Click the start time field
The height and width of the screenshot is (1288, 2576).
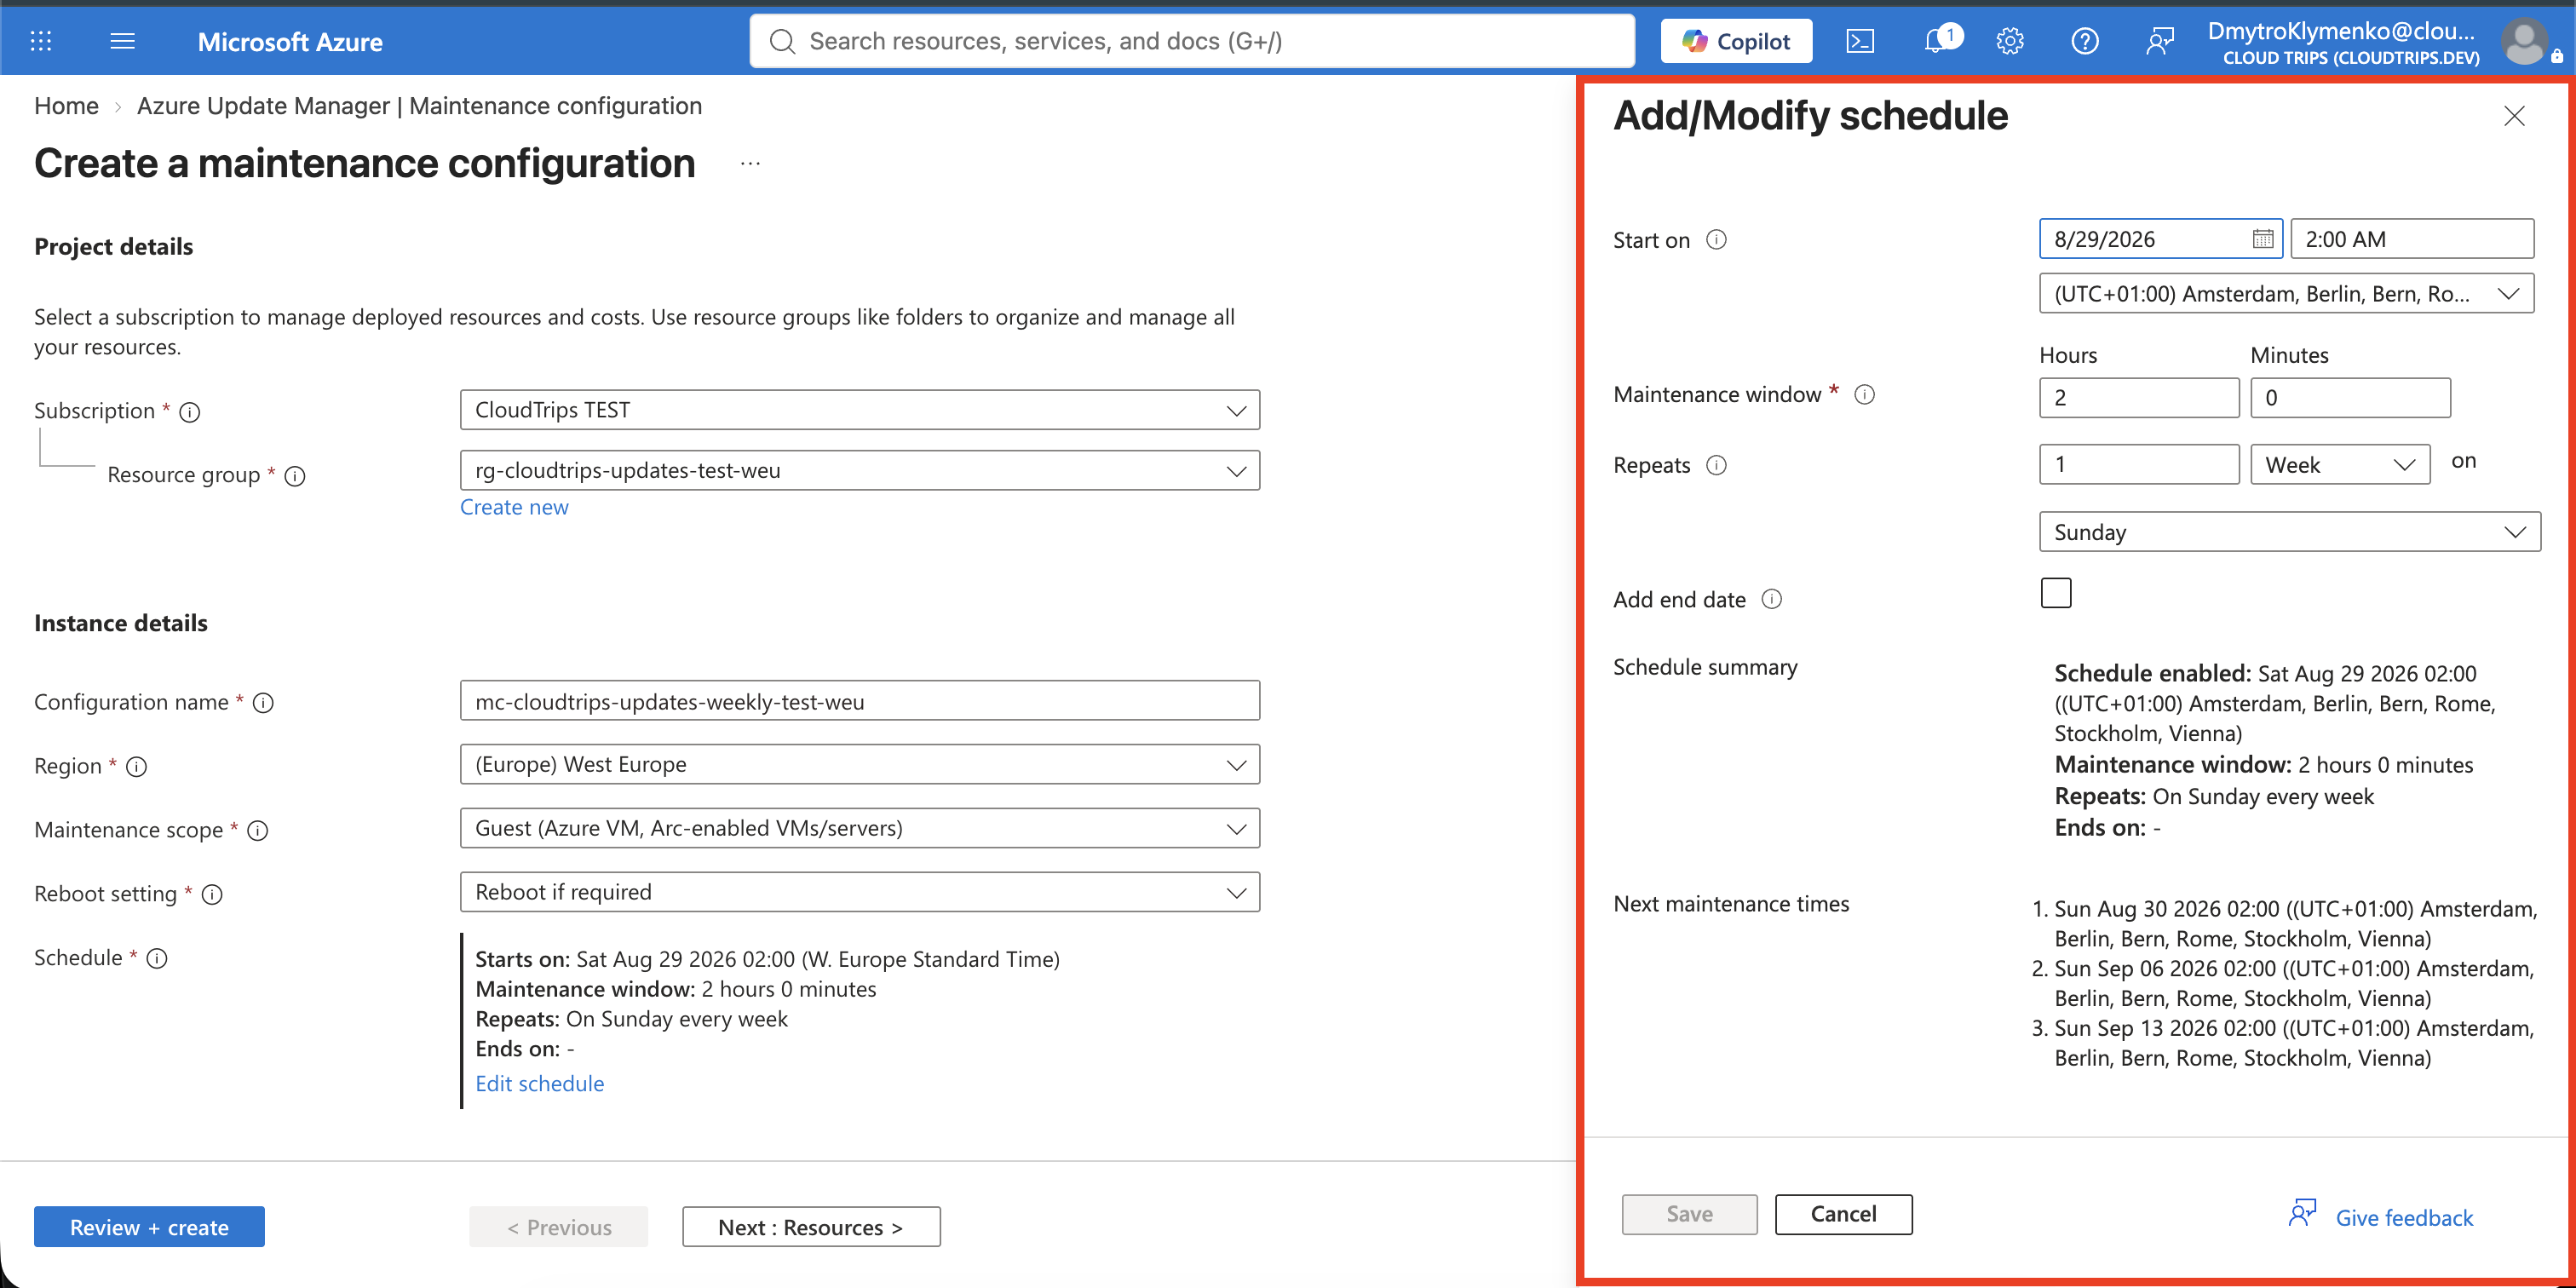(x=2412, y=239)
